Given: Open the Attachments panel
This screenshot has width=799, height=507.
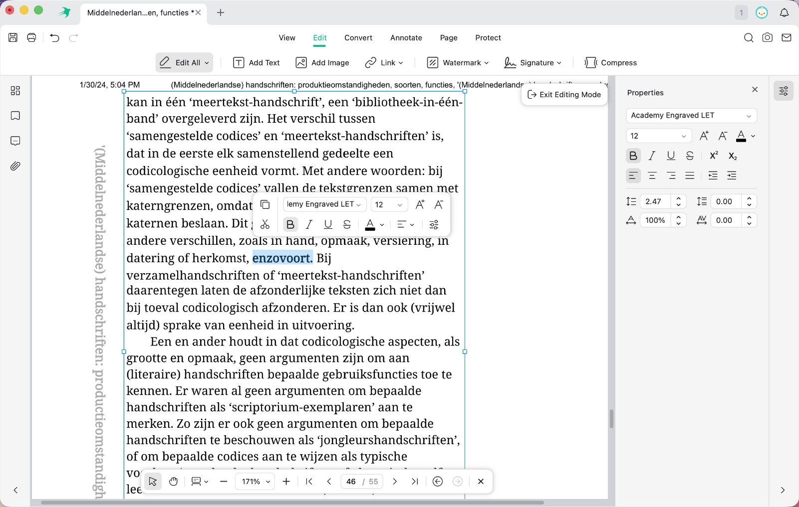Looking at the screenshot, I should click(15, 166).
